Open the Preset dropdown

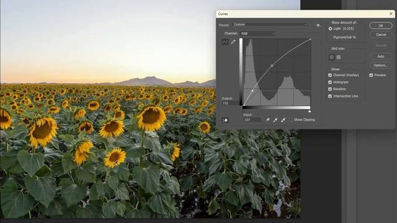click(270, 25)
